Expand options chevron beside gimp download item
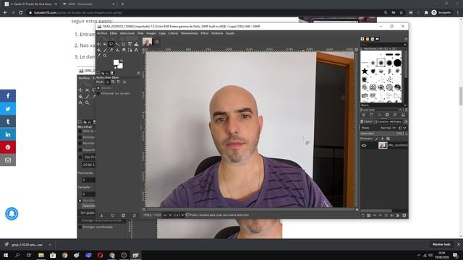Screen dimensions: 463x260 pyautogui.click(x=50, y=245)
